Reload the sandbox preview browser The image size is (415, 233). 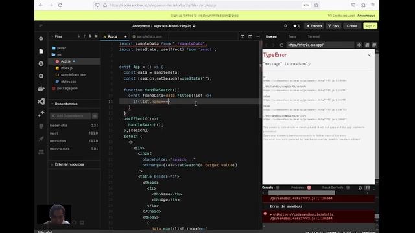(281, 45)
